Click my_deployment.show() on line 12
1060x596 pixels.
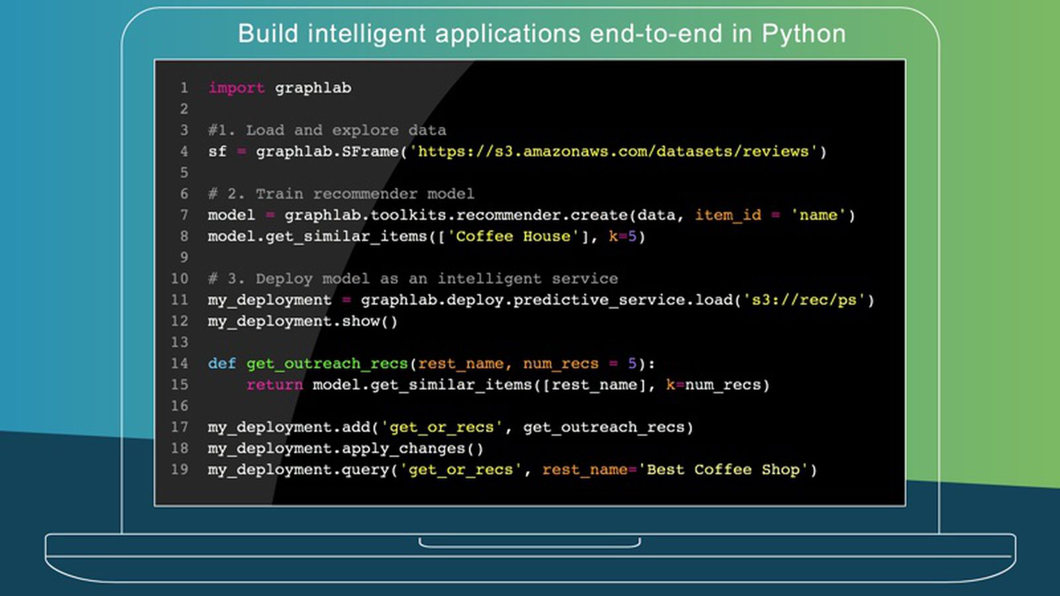pos(302,321)
